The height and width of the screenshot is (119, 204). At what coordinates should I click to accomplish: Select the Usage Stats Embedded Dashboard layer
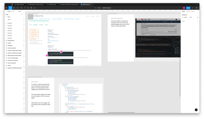coord(15,68)
